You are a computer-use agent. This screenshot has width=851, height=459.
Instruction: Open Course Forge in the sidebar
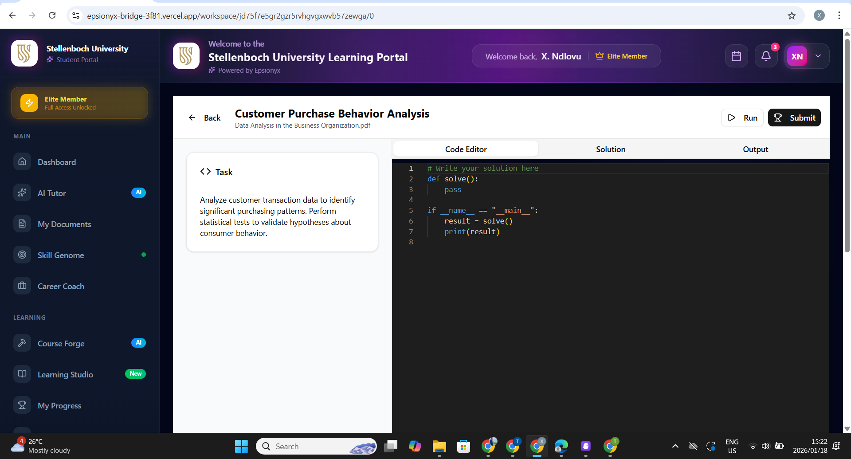[80, 343]
